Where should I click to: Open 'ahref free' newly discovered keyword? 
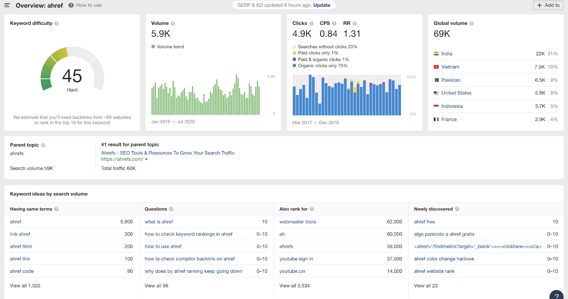tap(424, 222)
